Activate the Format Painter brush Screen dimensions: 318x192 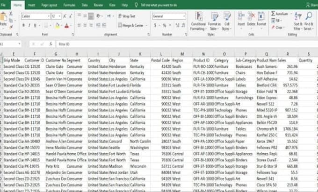pos(11,27)
